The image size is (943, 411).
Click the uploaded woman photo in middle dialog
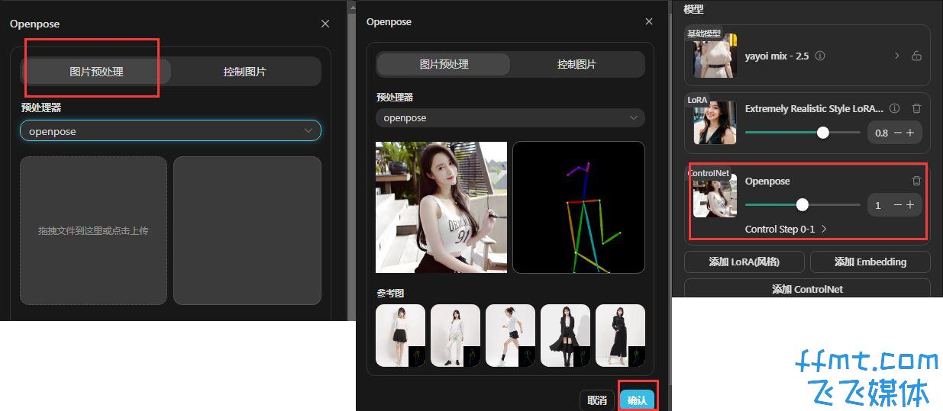click(x=441, y=207)
